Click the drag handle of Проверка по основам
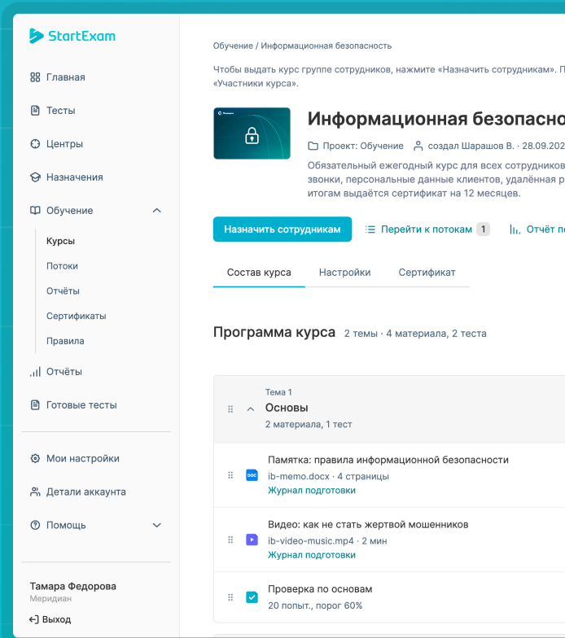This screenshot has height=638, width=565. (x=230, y=597)
